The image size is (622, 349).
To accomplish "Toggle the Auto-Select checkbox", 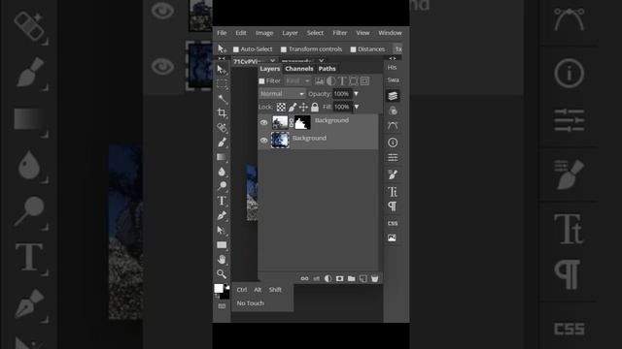I will (x=235, y=49).
